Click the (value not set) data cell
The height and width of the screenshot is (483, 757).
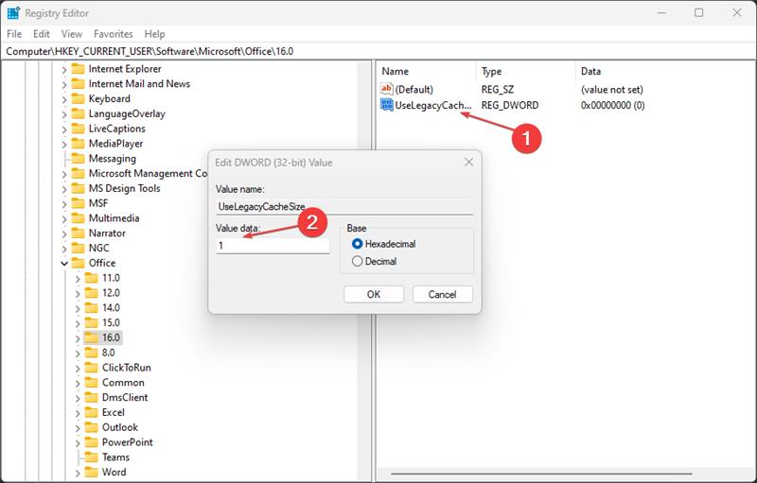[x=611, y=90]
